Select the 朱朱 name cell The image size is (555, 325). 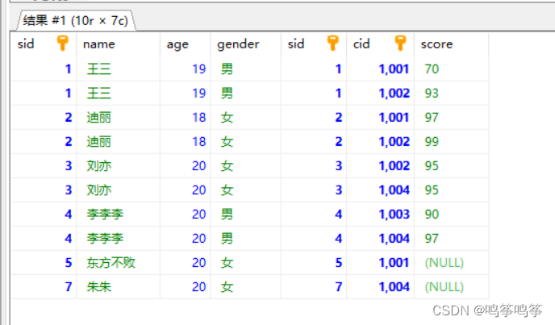click(x=98, y=287)
